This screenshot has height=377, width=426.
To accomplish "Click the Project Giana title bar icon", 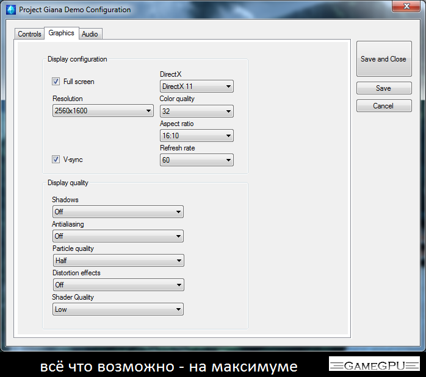I will tap(11, 10).
